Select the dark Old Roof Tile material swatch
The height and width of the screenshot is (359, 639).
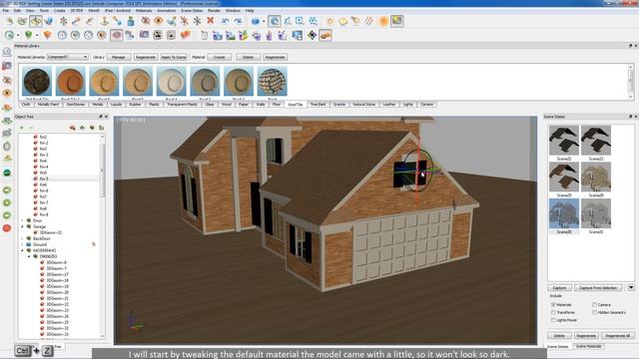pyautogui.click(x=37, y=82)
